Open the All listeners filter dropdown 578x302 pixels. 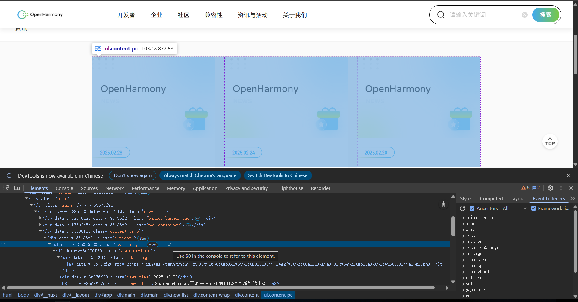pos(514,208)
